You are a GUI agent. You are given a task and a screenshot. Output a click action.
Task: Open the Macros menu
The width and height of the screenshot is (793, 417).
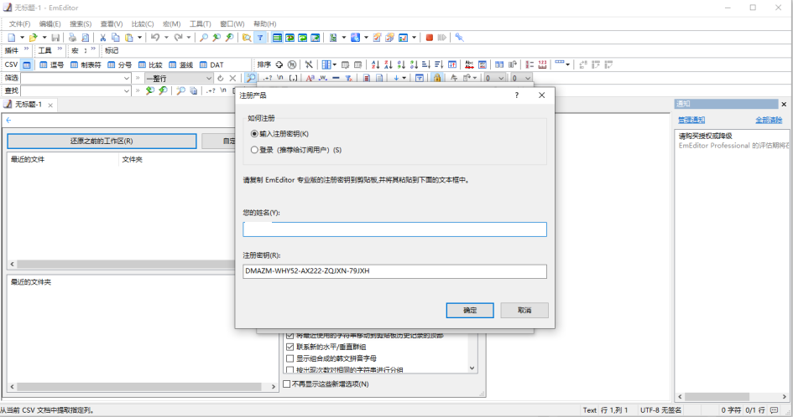[x=172, y=23]
